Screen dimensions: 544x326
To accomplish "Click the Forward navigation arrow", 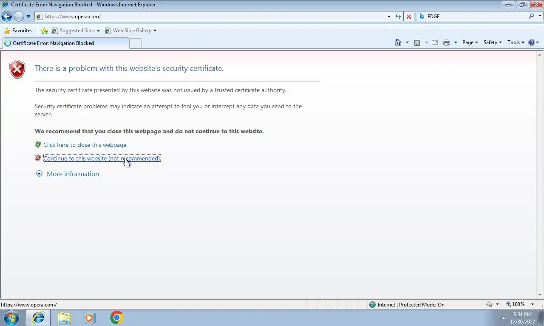I will [19, 17].
